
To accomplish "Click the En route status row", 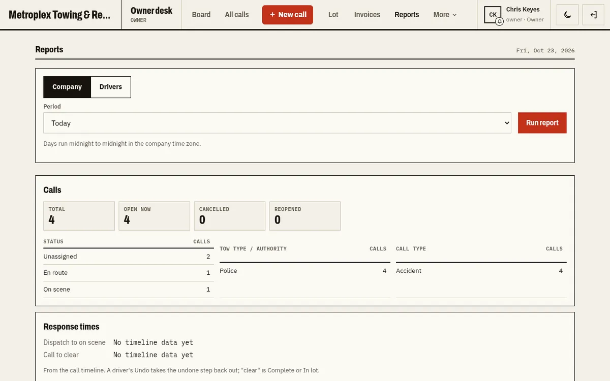I will pos(129,273).
